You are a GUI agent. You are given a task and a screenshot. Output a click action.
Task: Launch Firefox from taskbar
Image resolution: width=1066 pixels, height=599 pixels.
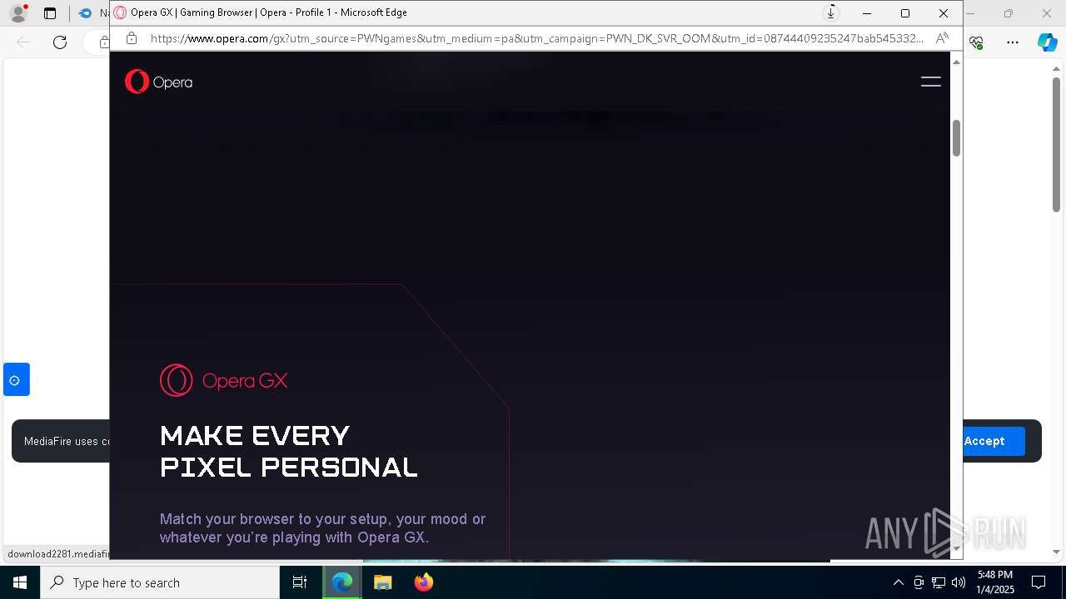(424, 582)
